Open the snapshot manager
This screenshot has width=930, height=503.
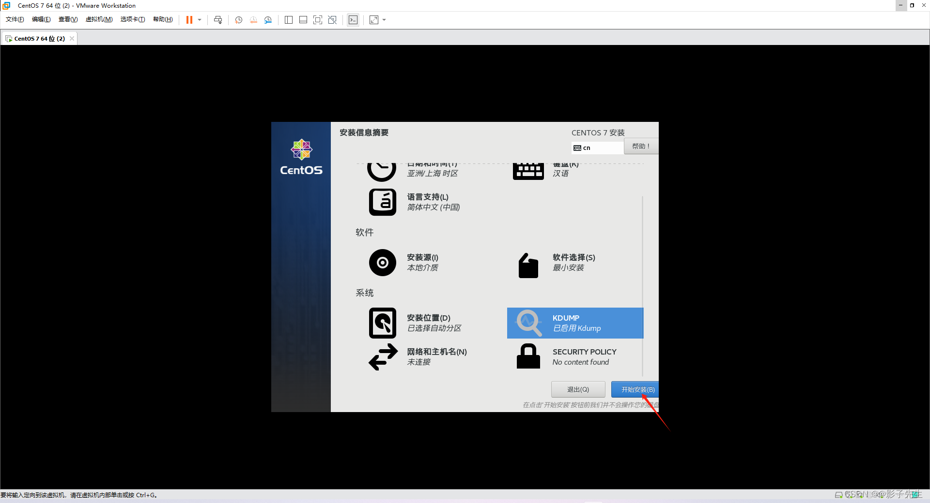268,20
